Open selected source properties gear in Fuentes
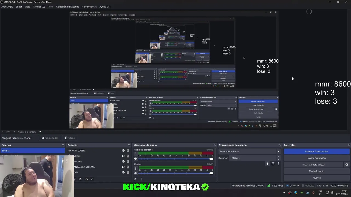This screenshot has width=351, height=197. click(x=80, y=179)
